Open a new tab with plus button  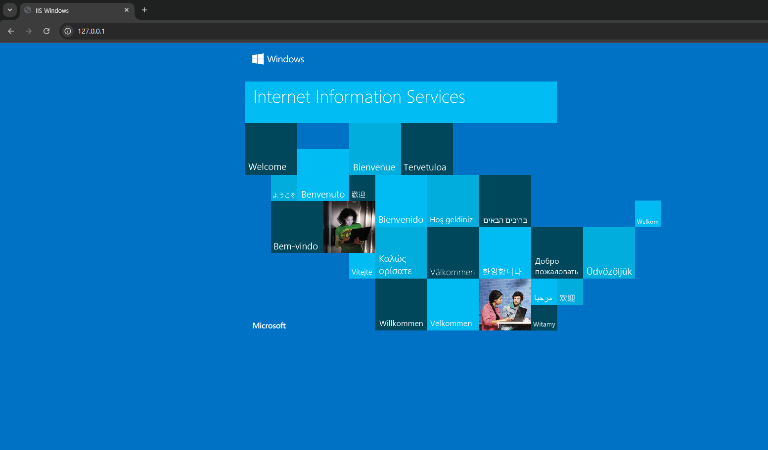click(x=144, y=10)
